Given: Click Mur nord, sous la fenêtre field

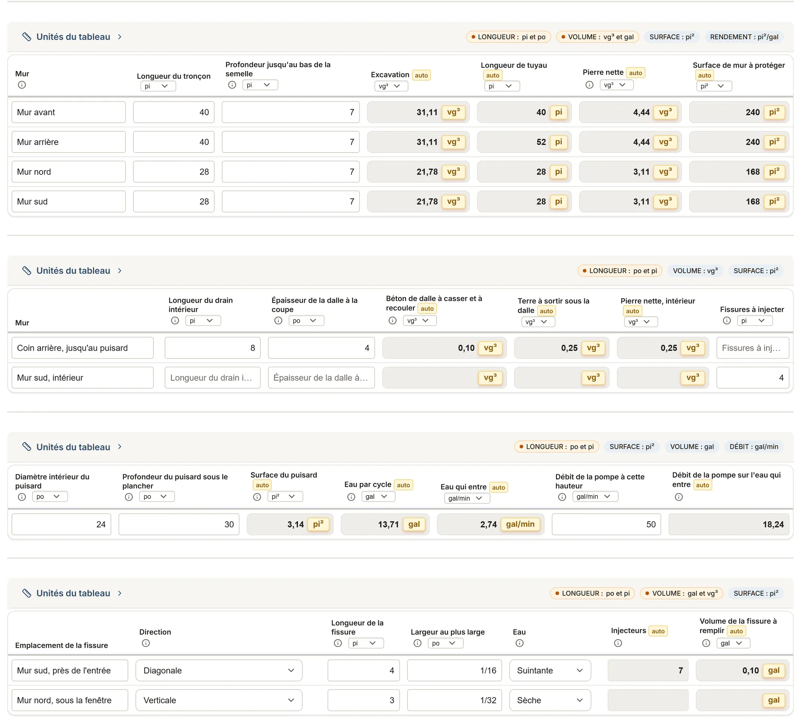Looking at the screenshot, I should pos(70,700).
